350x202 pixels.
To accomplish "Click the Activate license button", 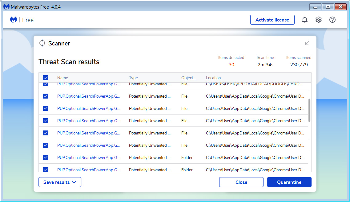I will pos(272,20).
